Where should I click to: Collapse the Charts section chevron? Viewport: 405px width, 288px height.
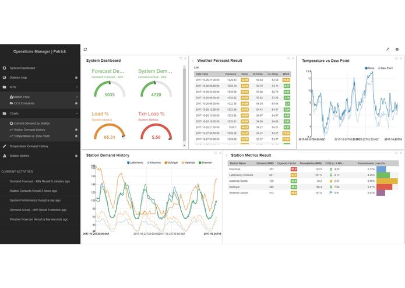[77, 114]
